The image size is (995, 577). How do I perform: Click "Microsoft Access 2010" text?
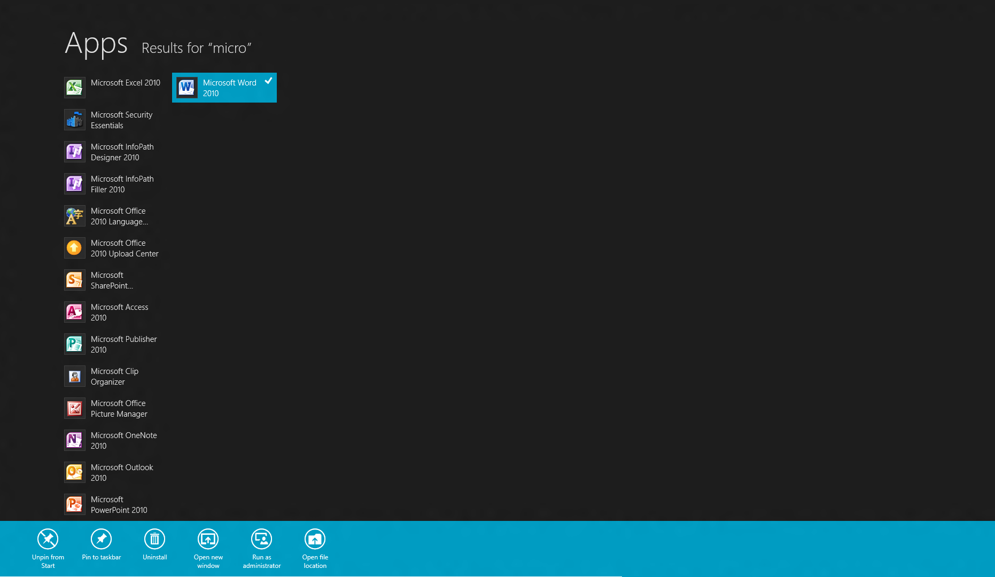(x=120, y=313)
